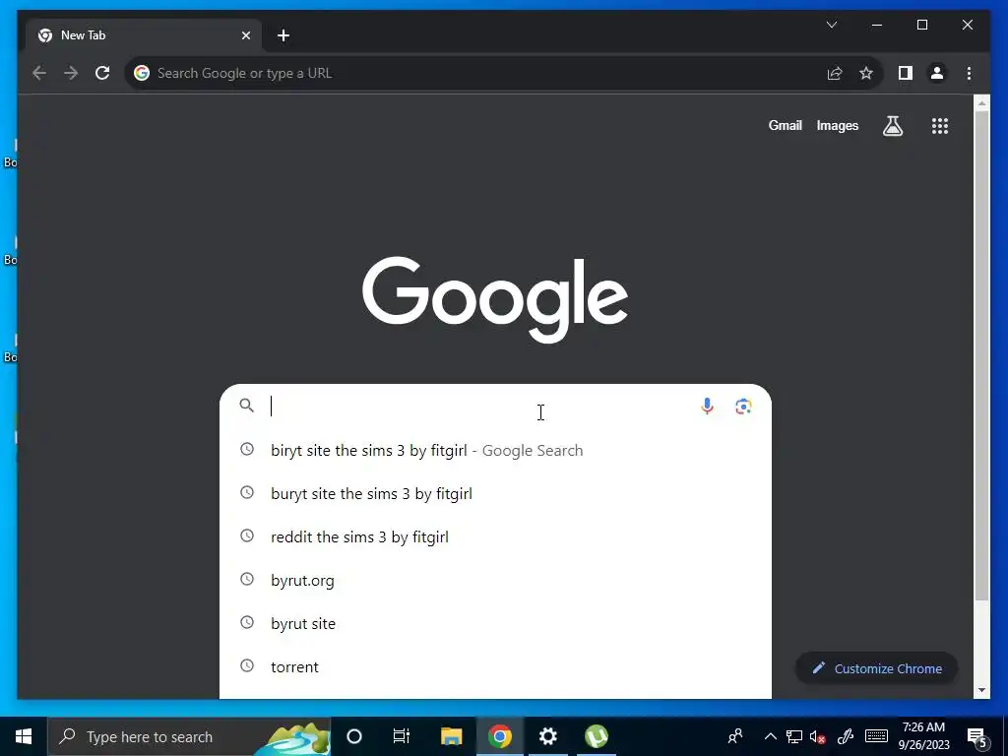Select suggestion 'buryt site the sims 3 by fitgirl'

click(x=495, y=494)
